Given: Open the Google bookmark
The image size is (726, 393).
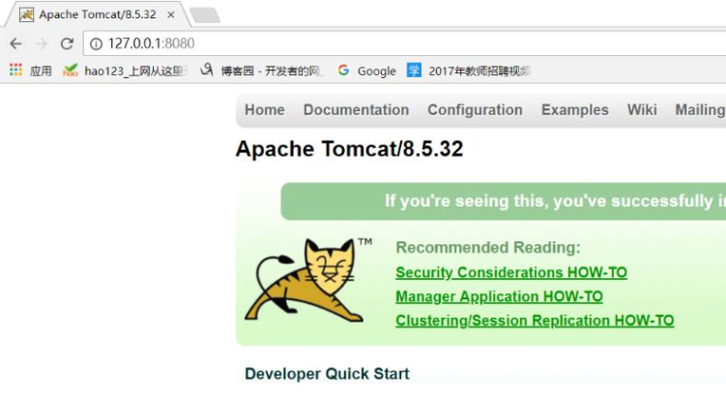Looking at the screenshot, I should pyautogui.click(x=366, y=70).
